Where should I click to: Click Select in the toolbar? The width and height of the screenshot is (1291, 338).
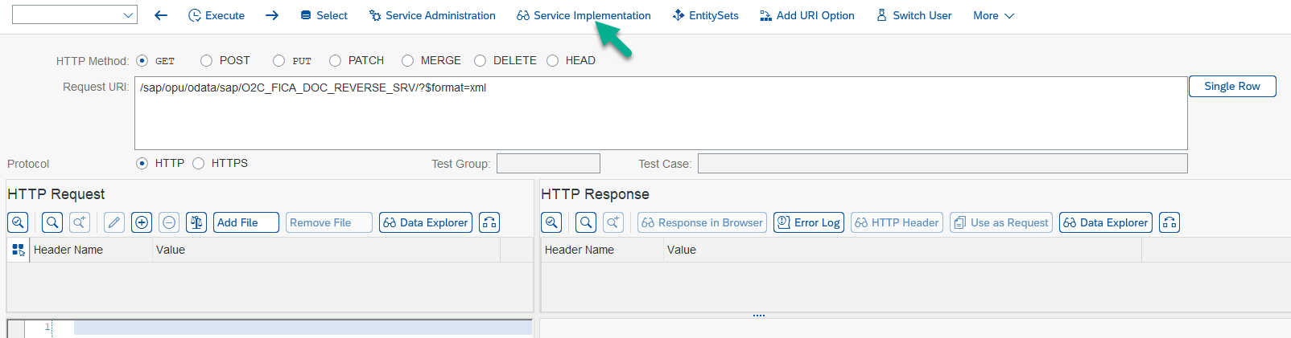click(324, 15)
